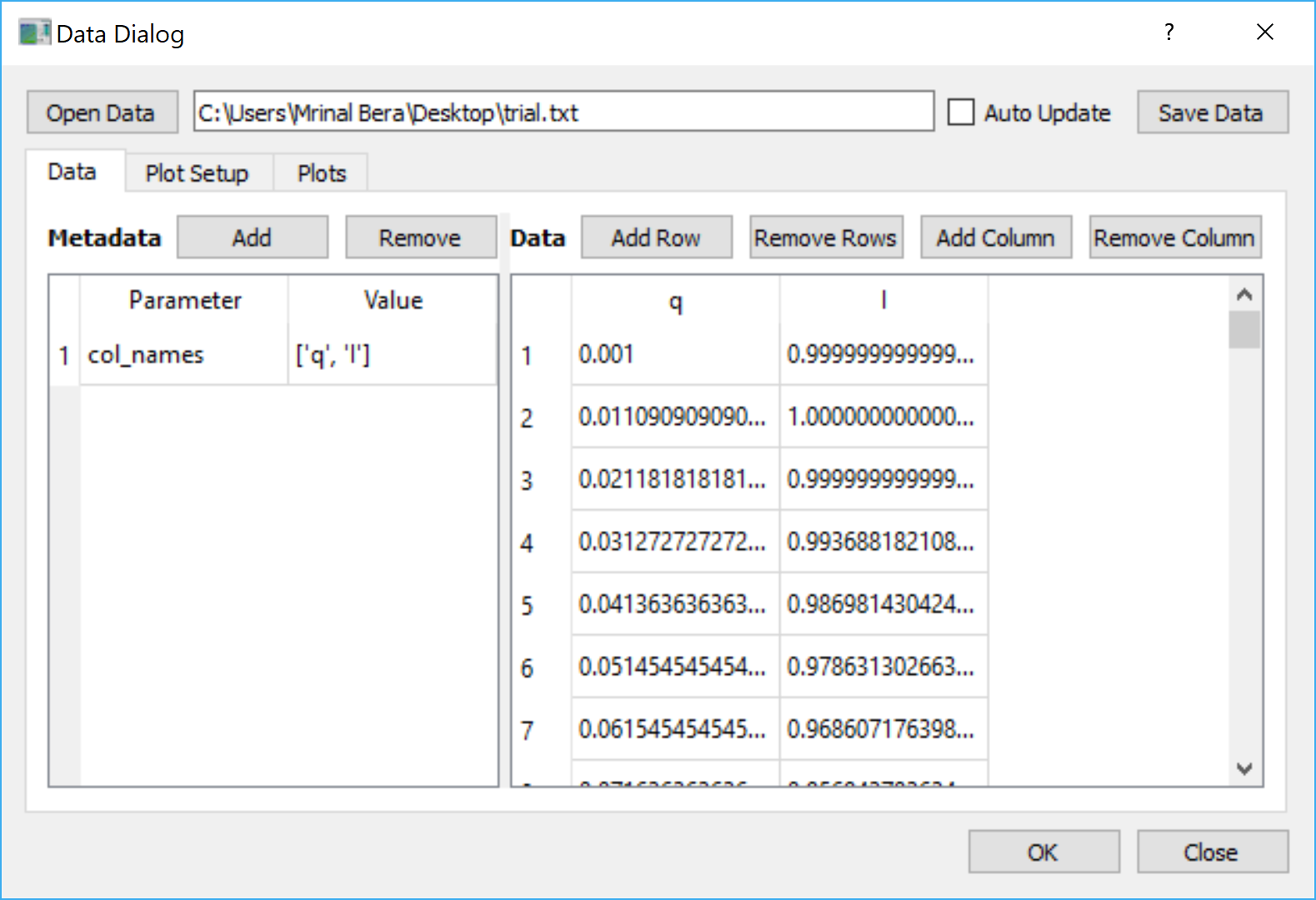The width and height of the screenshot is (1316, 900).
Task: Switch to the Plot Setup tab
Action: click(198, 173)
